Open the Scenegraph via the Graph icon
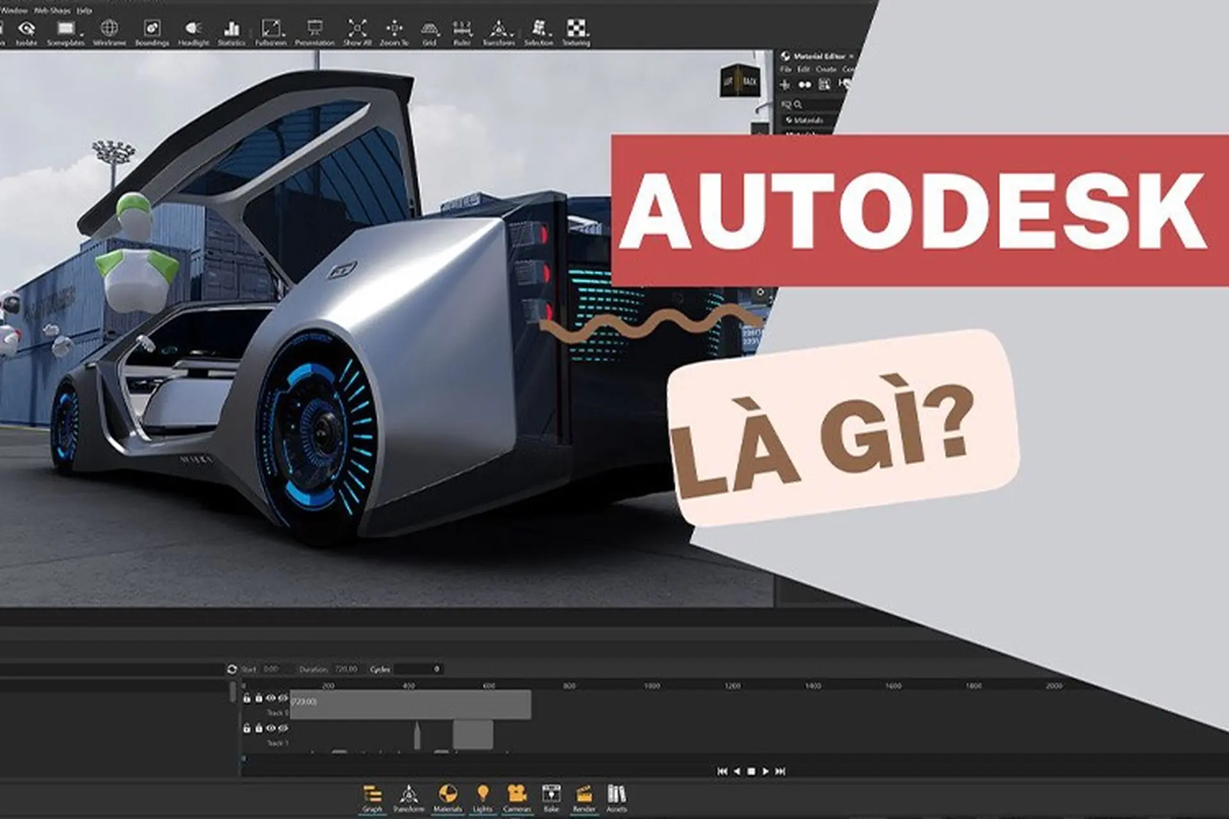The height and width of the screenshot is (819, 1229). [373, 793]
